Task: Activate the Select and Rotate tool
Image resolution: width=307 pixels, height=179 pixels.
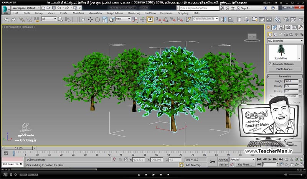Action: point(97,20)
